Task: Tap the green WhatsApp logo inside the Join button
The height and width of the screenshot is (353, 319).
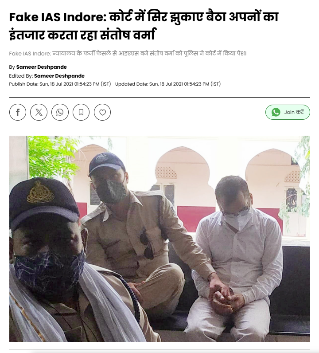Action: click(276, 112)
